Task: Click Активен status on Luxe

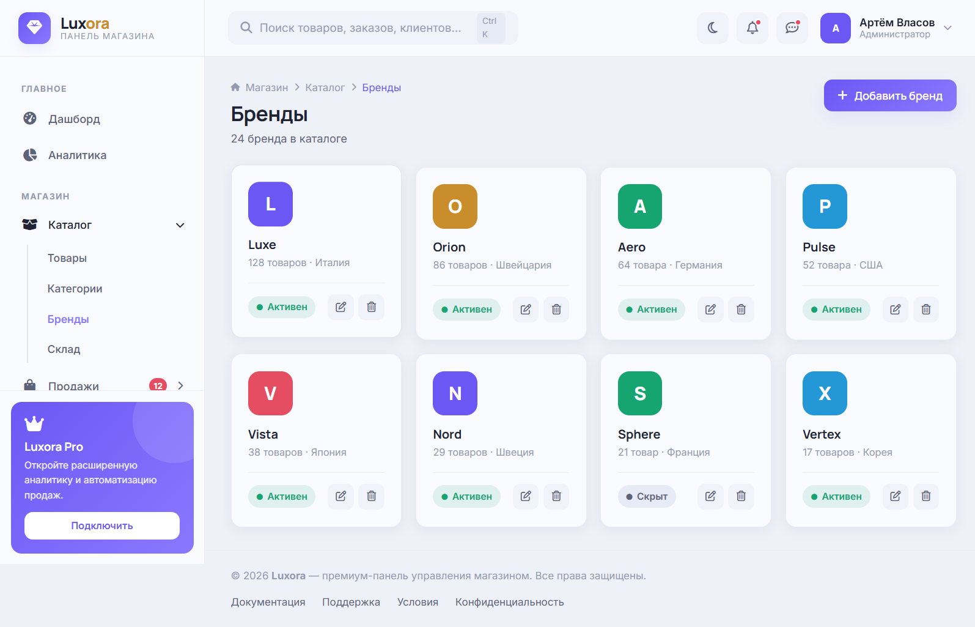Action: pos(282,307)
